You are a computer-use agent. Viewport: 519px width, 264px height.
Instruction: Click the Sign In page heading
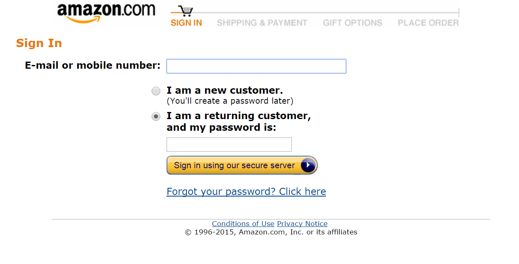pos(39,43)
